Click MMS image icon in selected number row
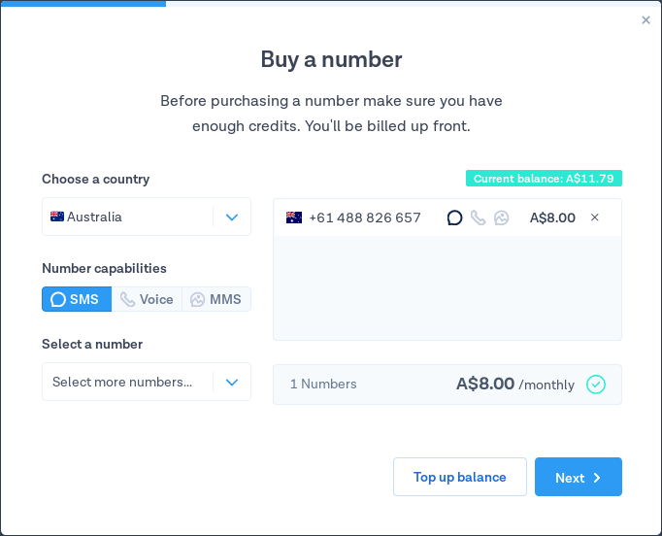662x536 pixels. pyautogui.click(x=501, y=218)
